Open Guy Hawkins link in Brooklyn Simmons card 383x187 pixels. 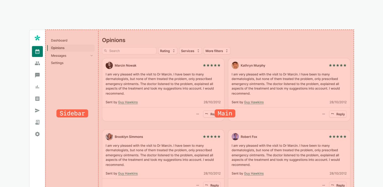128,173
